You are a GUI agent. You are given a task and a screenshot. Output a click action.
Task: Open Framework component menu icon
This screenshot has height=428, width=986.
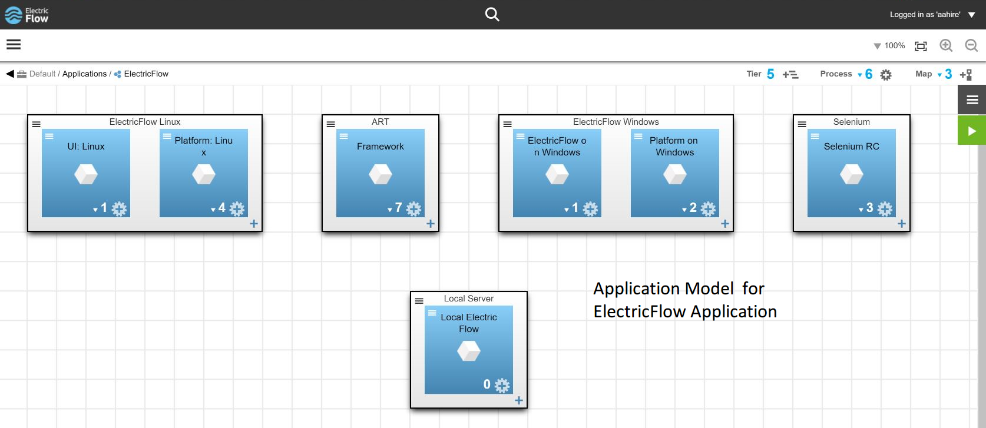(x=344, y=136)
